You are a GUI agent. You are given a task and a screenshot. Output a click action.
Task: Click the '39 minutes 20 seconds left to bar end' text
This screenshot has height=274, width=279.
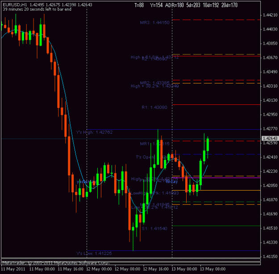[x=37, y=9]
